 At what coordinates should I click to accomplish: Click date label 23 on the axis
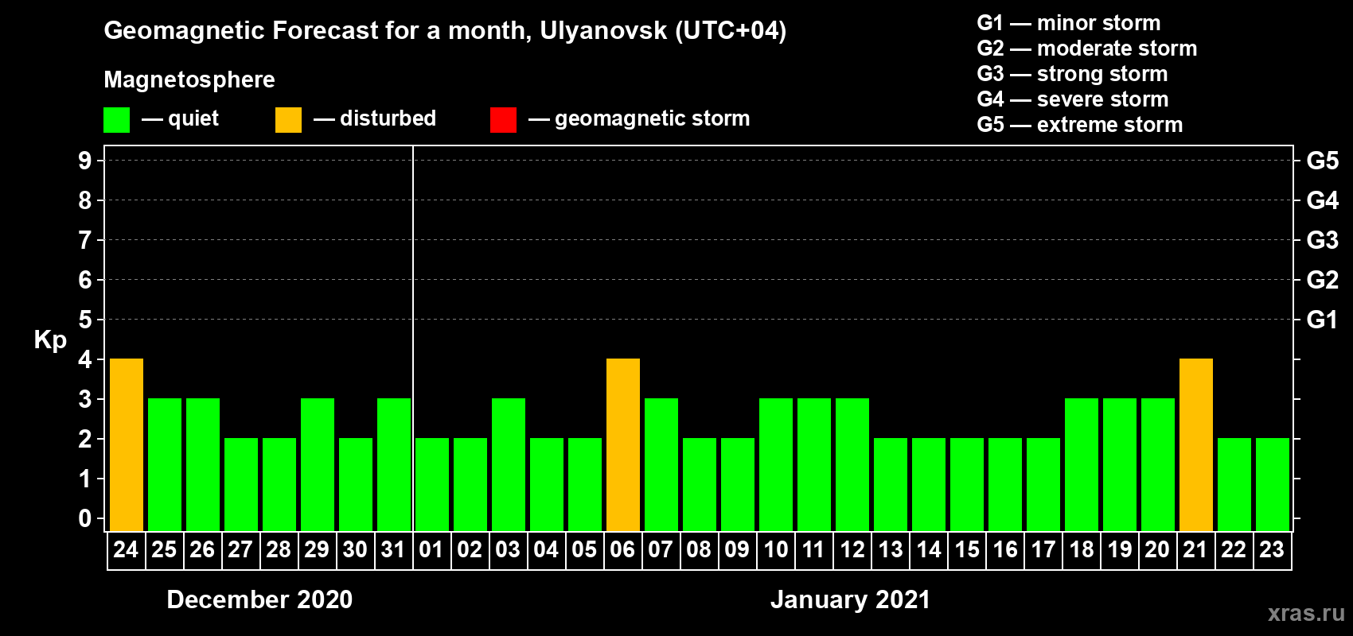(x=1272, y=550)
